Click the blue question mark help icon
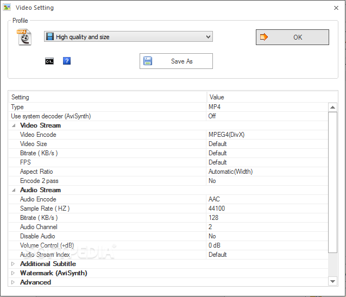 click(x=67, y=61)
